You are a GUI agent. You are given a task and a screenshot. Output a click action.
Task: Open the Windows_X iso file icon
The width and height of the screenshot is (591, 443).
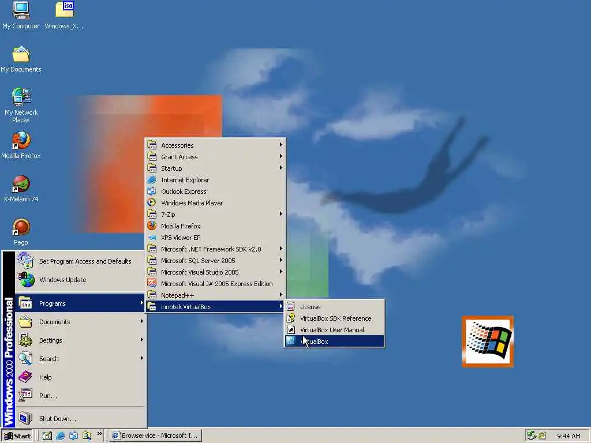pos(64,15)
